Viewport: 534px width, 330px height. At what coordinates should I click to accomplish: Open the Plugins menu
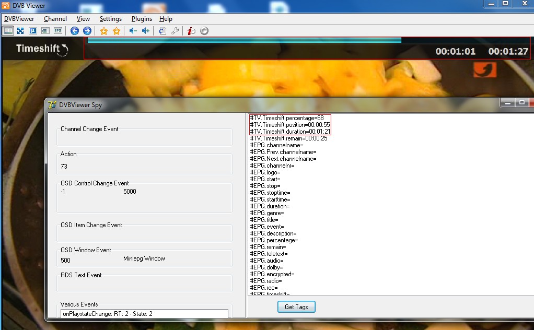click(142, 19)
